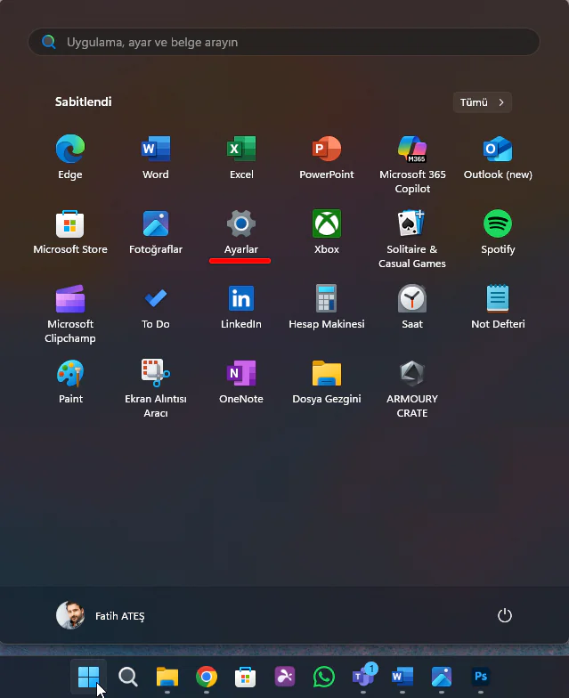Image resolution: width=569 pixels, height=698 pixels.
Task: Open File Explorer from taskbar
Action: click(167, 677)
